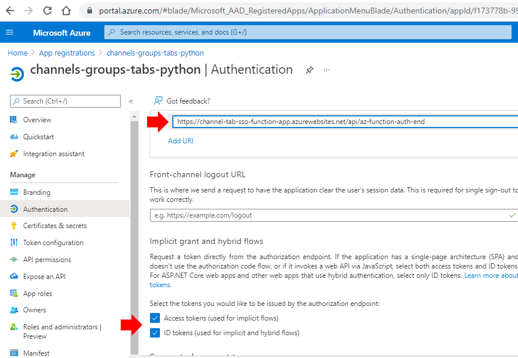Focus the Azure resources search box
This screenshot has height=358, width=518.
pyautogui.click(x=308, y=32)
